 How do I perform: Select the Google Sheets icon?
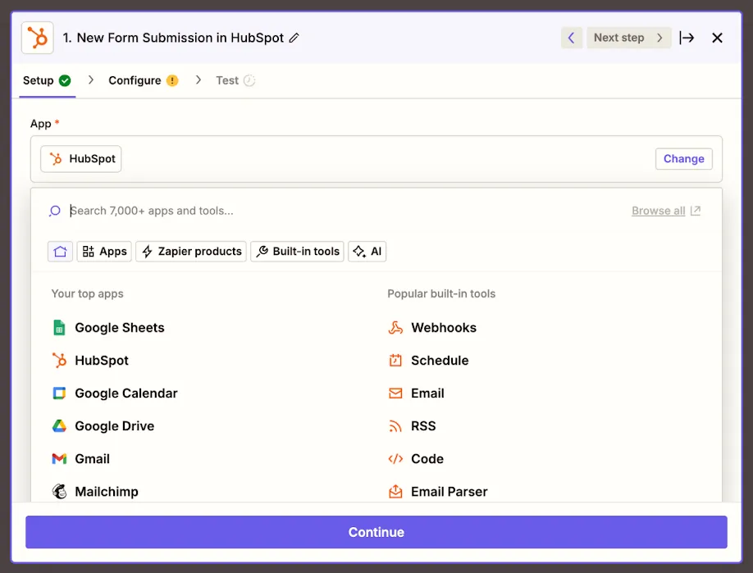point(59,328)
